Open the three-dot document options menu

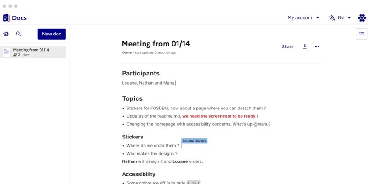coord(316,46)
